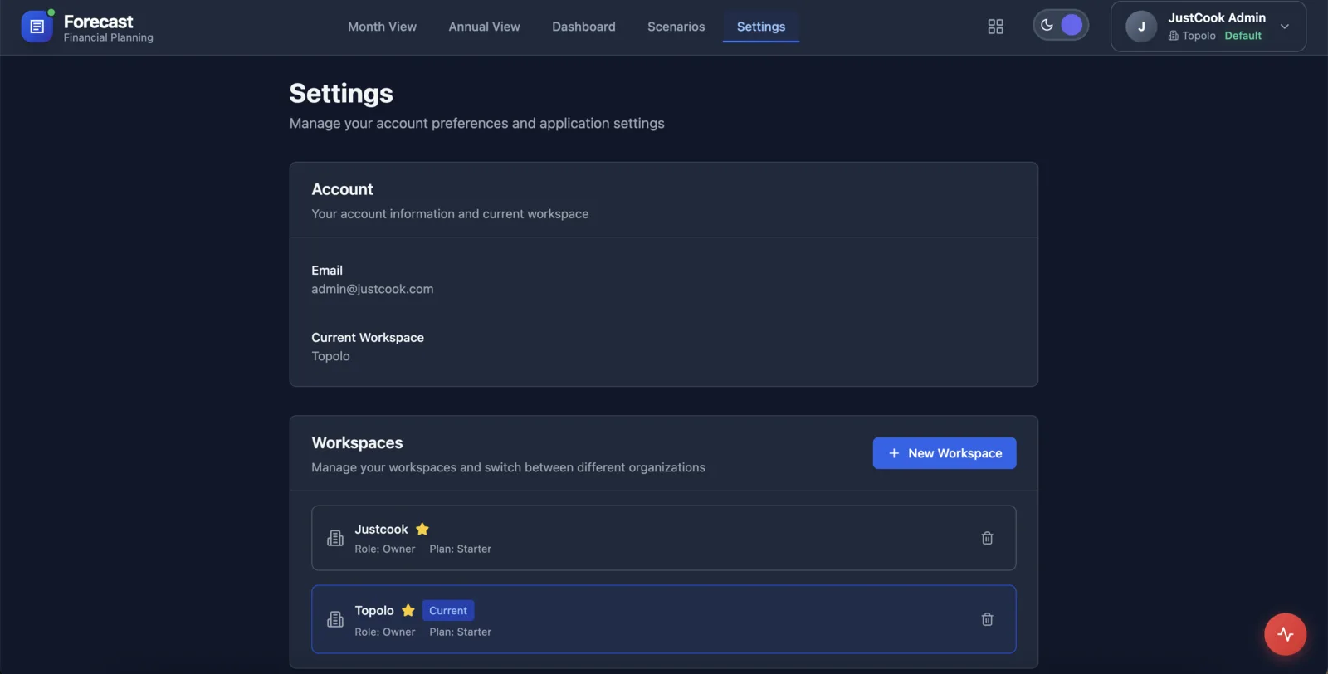Open the grid apps icon in header

click(x=995, y=27)
